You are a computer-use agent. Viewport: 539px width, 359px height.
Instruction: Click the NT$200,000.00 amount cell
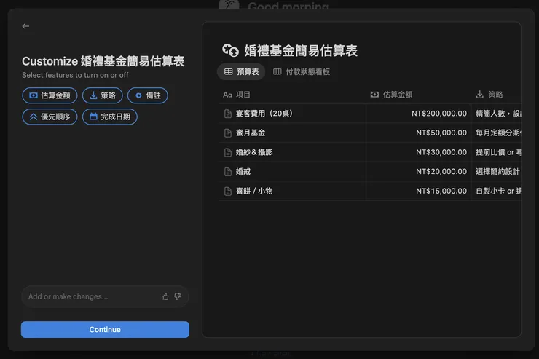click(419, 114)
